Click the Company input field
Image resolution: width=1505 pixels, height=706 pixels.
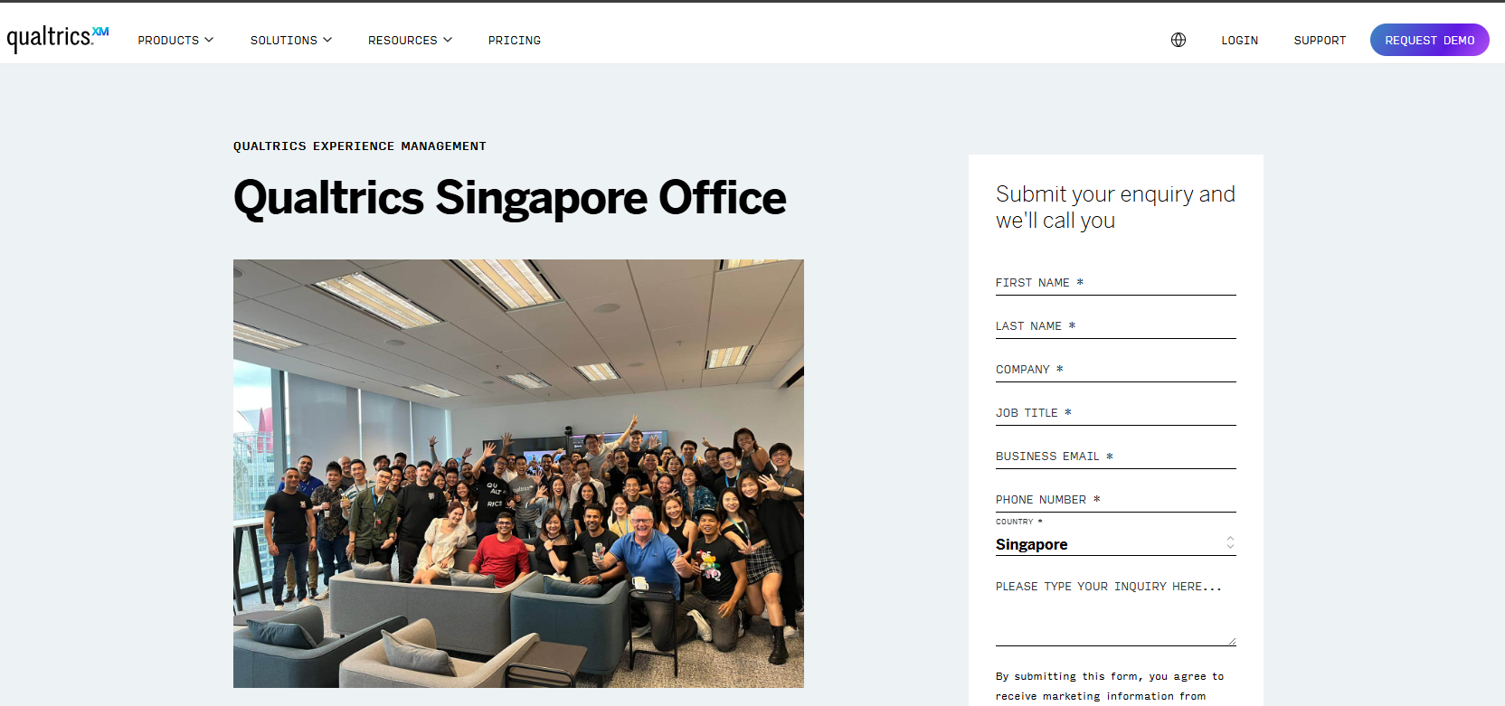click(1115, 370)
